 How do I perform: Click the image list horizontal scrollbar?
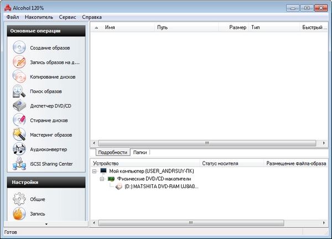207,143
